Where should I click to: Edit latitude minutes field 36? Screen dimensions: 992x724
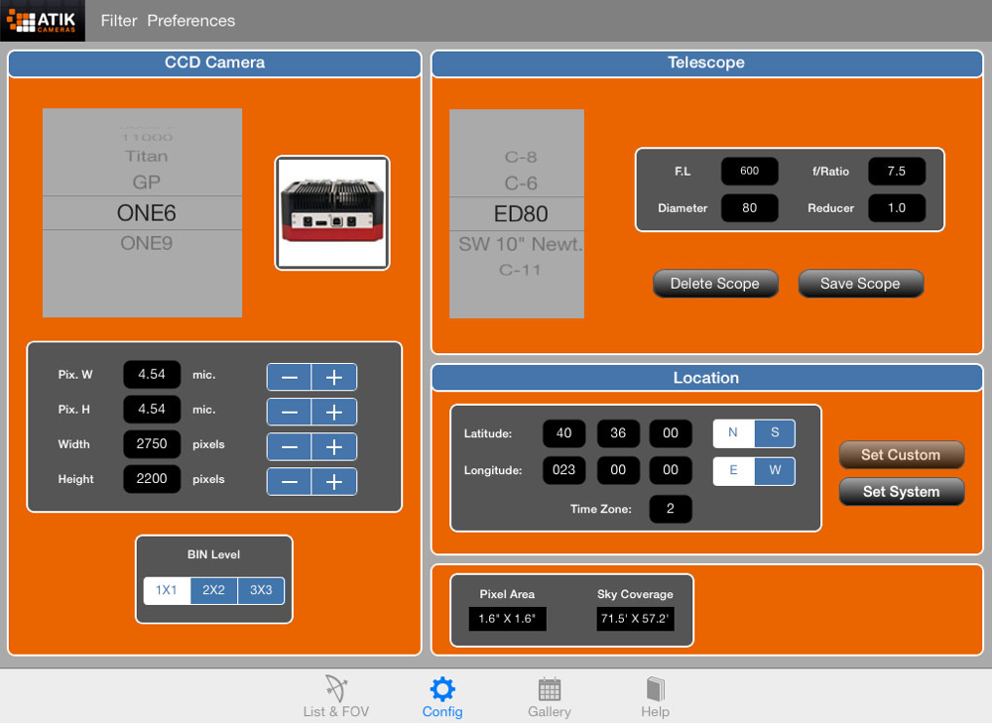618,433
